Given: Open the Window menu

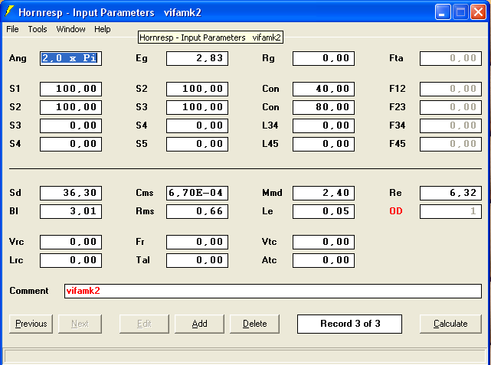Looking at the screenshot, I should pos(71,29).
